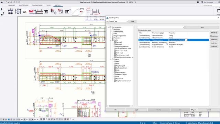Click the OK button in View Properties
Viewport: 220px width, 124px height.
point(115,110)
